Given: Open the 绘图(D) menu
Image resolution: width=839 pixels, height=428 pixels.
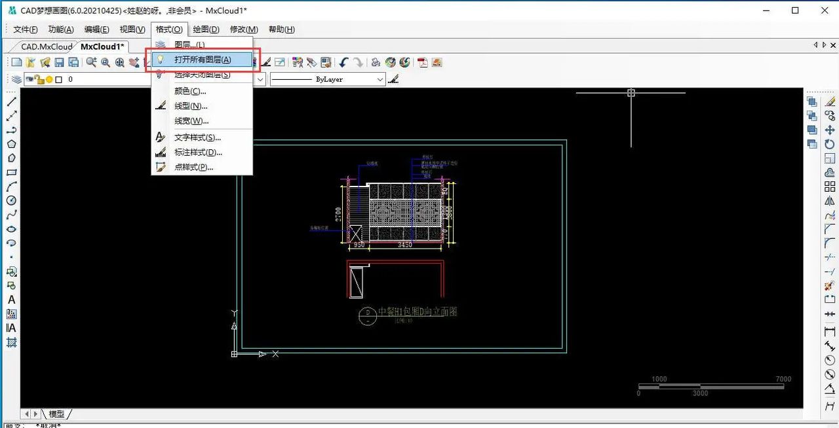Looking at the screenshot, I should pyautogui.click(x=206, y=29).
